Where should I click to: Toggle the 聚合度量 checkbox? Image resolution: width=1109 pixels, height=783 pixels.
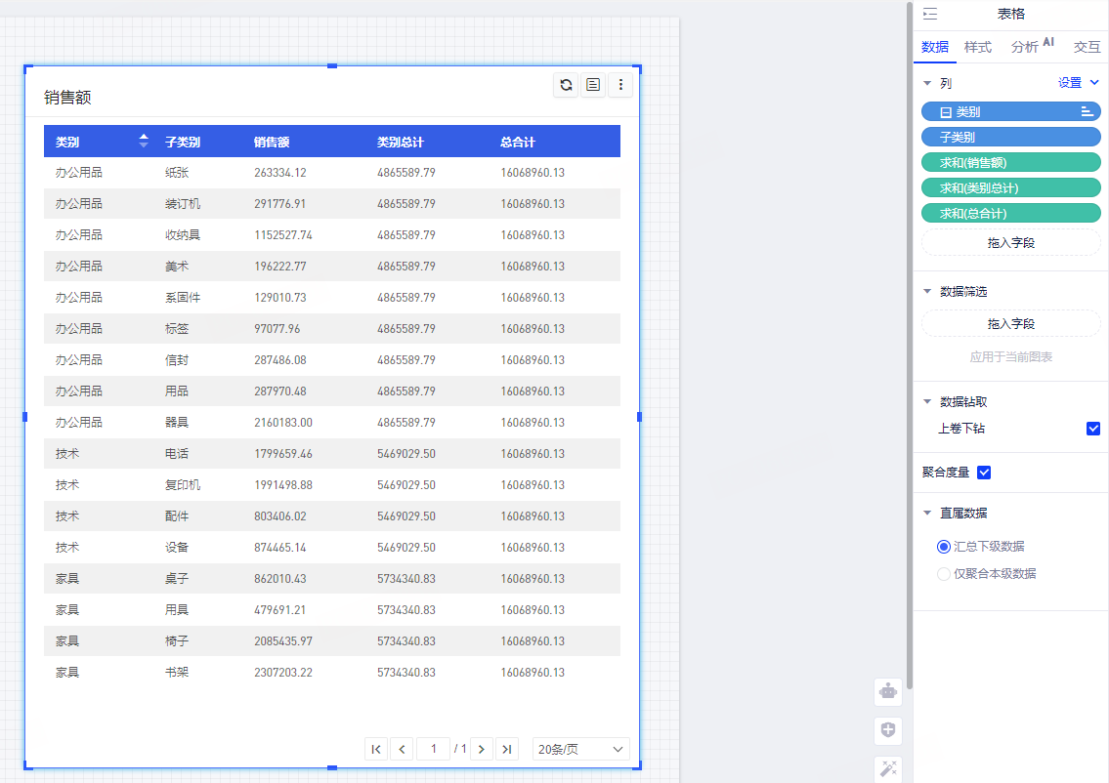(x=984, y=473)
